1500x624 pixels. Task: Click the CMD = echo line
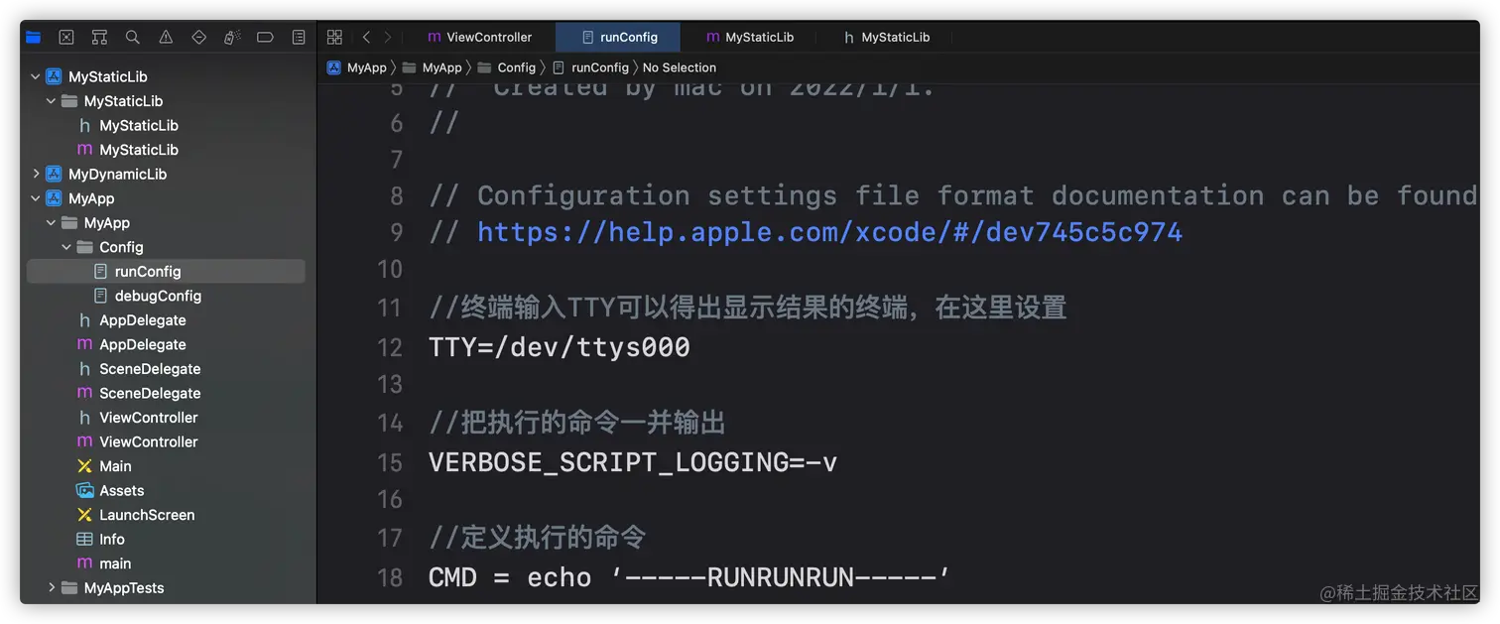click(x=689, y=577)
